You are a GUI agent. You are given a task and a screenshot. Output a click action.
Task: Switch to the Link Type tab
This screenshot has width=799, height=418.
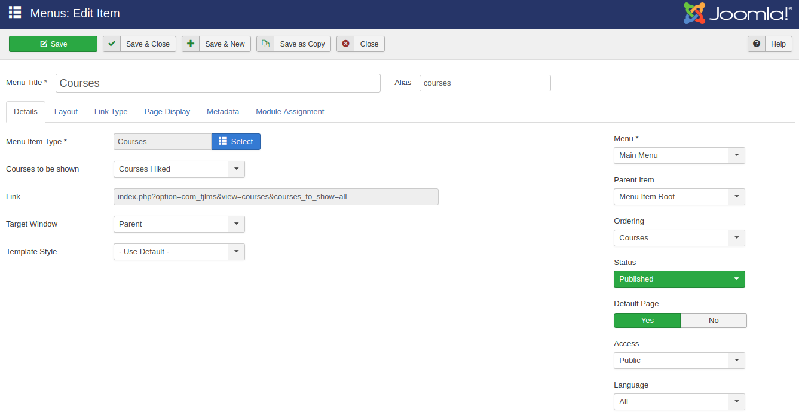pos(111,112)
